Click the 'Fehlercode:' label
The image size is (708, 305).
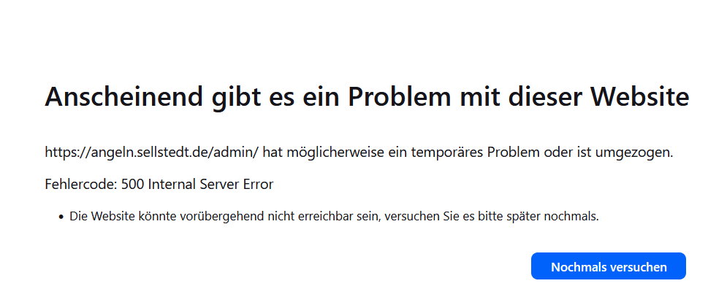click(82, 185)
